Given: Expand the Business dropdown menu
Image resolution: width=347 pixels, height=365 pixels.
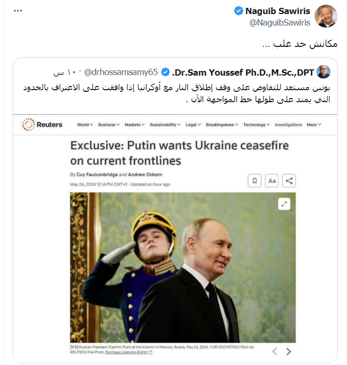Looking at the screenshot, I should tap(109, 125).
